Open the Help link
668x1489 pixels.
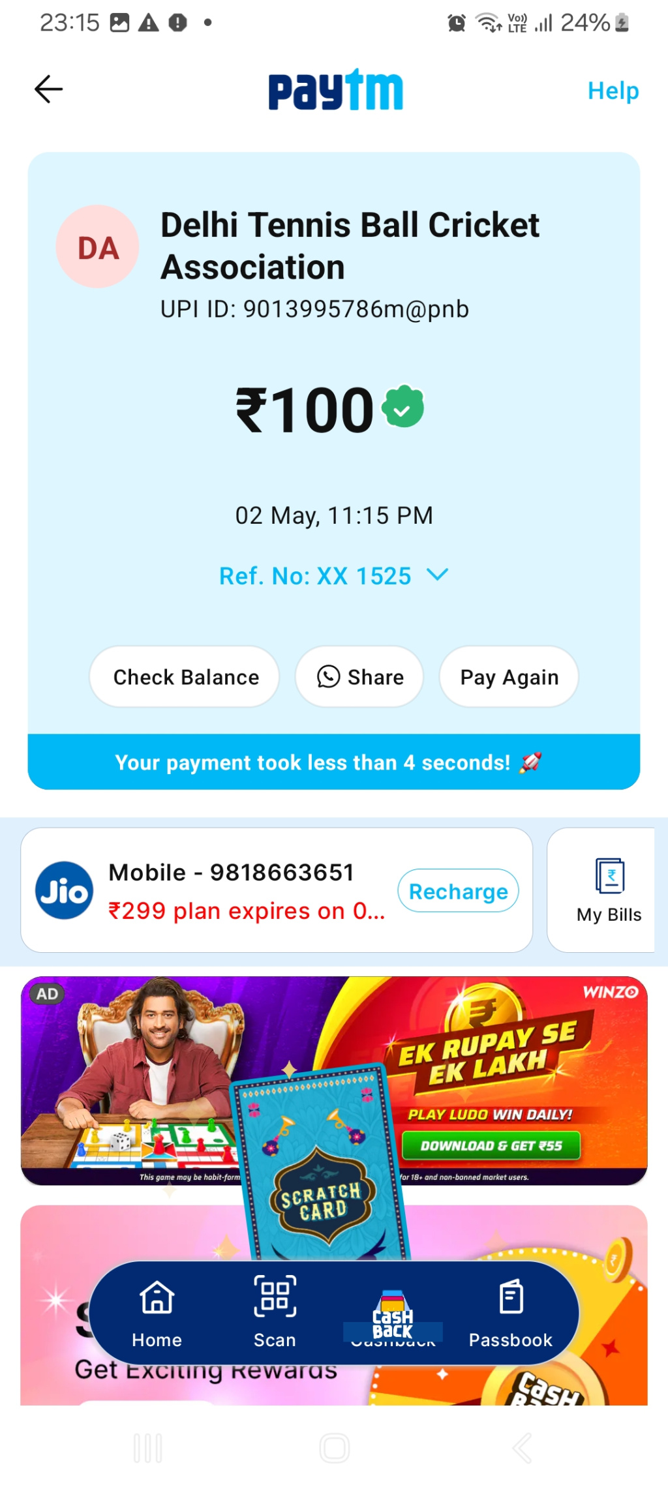(613, 91)
